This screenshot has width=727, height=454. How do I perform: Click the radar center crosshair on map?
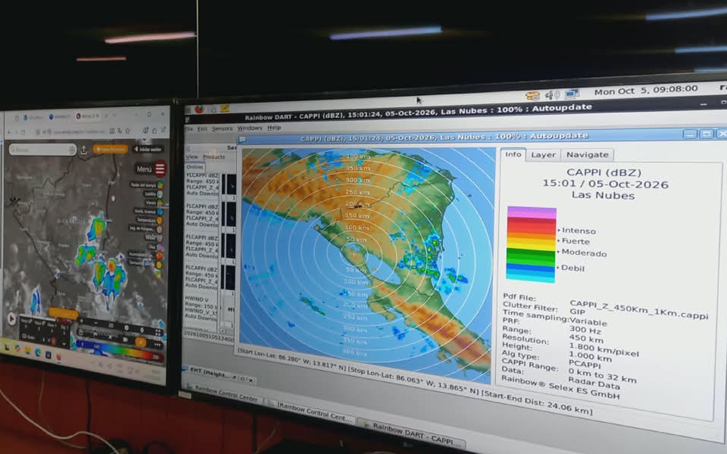coord(354,255)
